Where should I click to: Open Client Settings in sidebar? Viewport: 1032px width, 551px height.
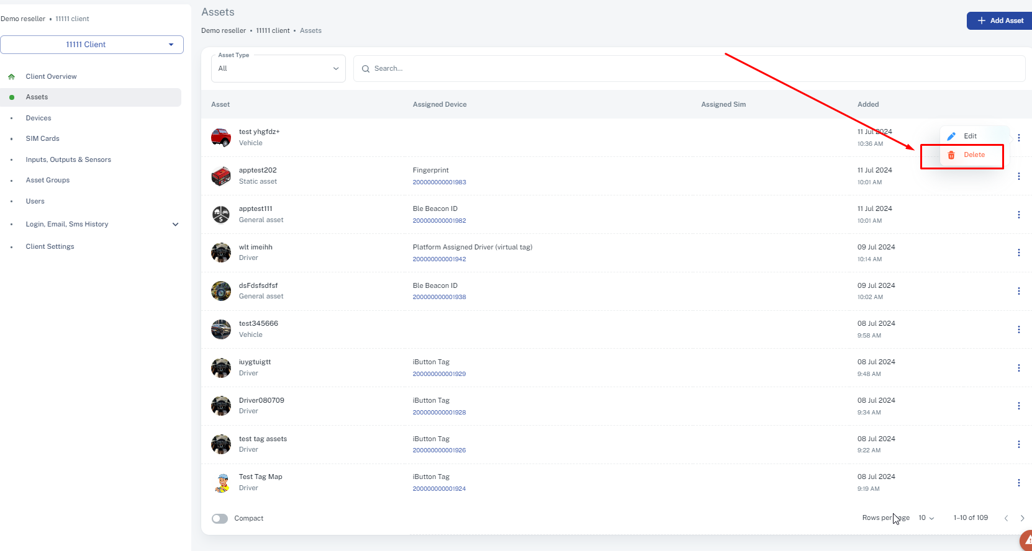[50, 246]
